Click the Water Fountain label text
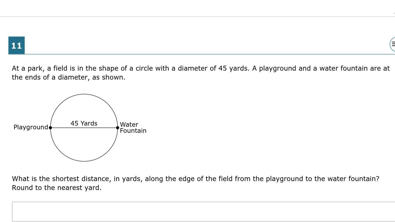This screenshot has height=222, width=395. click(133, 127)
